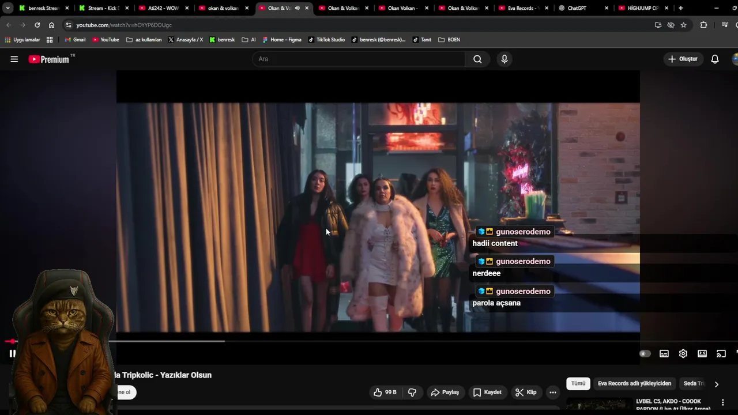738x415 pixels.
Task: Switch to theater mode
Action: (x=702, y=353)
